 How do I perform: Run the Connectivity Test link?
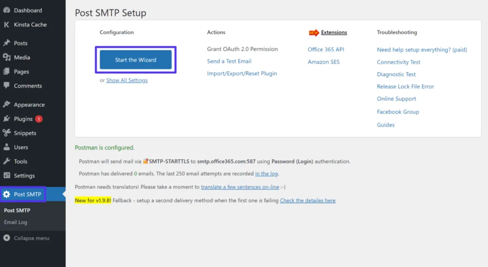398,62
